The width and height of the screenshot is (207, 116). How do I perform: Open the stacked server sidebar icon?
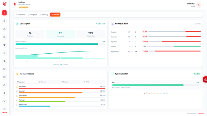tap(4, 77)
